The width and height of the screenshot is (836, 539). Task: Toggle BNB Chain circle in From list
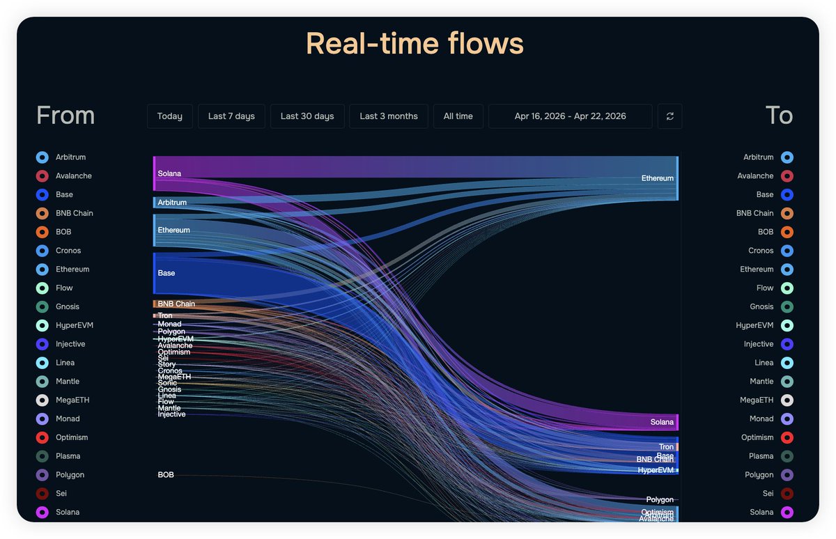[42, 213]
